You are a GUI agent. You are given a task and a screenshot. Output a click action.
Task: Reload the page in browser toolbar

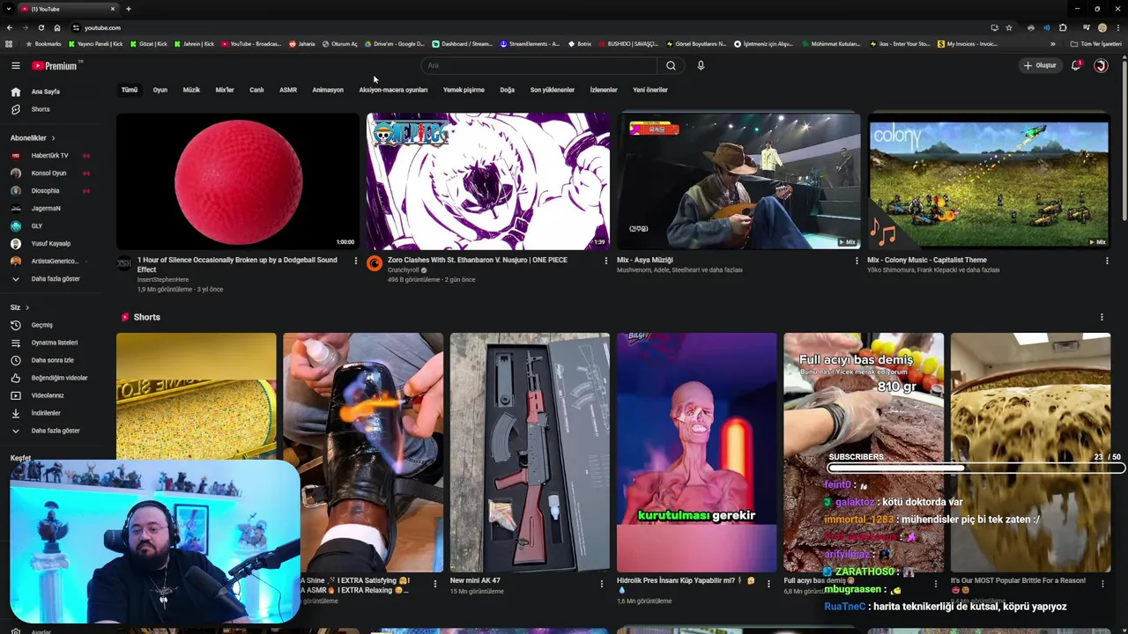41,27
